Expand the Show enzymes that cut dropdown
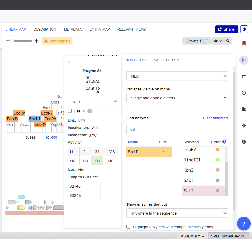The width and height of the screenshot is (252, 239). point(177,213)
